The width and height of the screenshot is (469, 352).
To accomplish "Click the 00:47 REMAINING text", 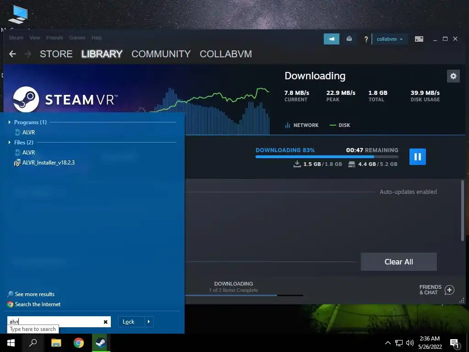I will tap(372, 150).
